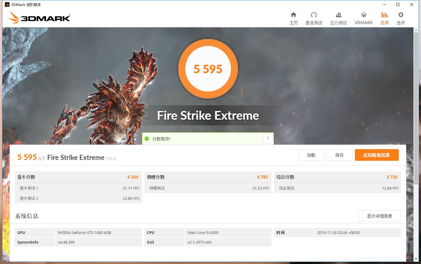
Task: Click the scrollbar up arrow
Action: pos(416,30)
